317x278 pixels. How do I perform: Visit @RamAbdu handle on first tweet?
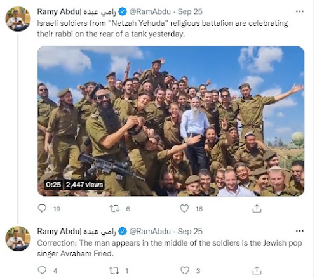[150, 11]
